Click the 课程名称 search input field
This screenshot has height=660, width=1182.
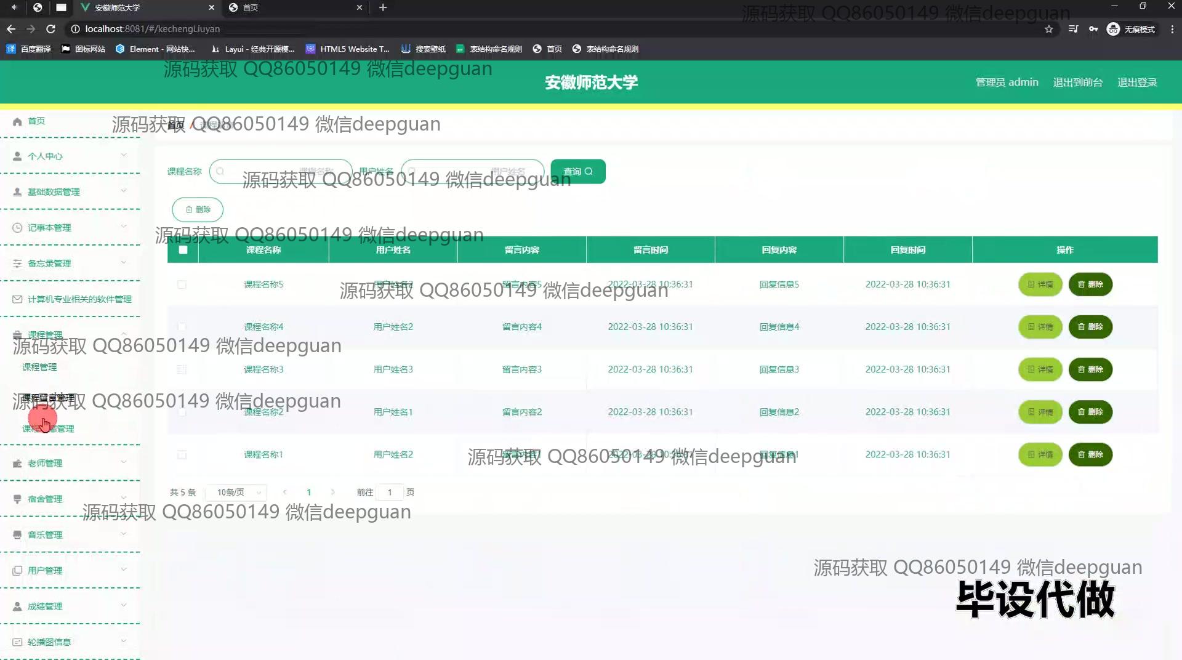point(281,172)
